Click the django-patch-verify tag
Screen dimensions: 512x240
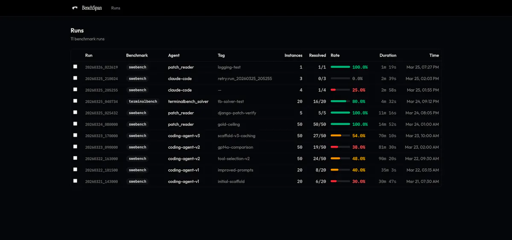237,113
